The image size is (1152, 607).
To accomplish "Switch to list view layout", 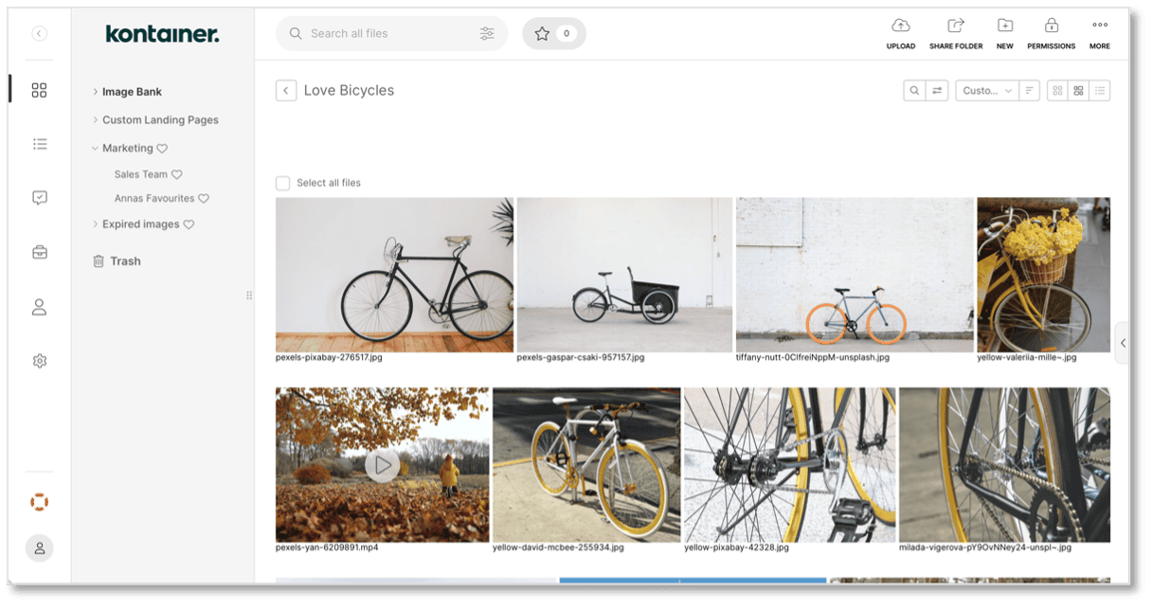I will tap(1099, 90).
